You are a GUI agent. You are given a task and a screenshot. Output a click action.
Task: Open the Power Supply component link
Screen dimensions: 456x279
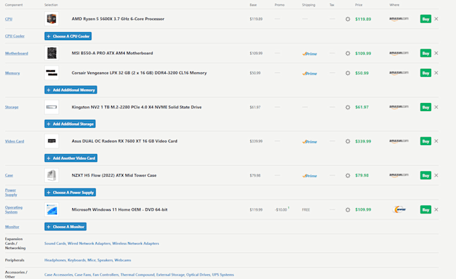click(11, 192)
